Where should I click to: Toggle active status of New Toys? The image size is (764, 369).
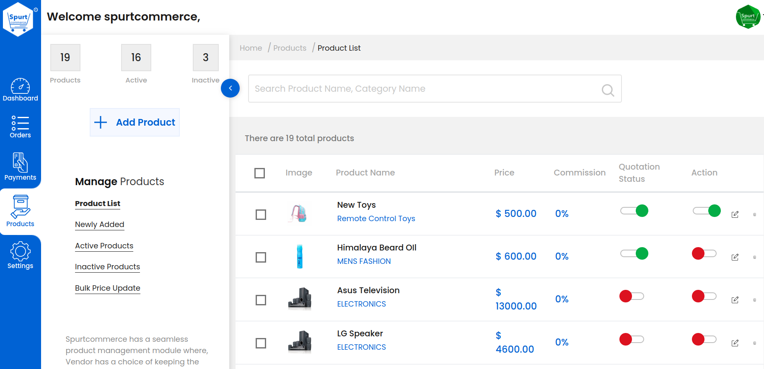point(707,211)
